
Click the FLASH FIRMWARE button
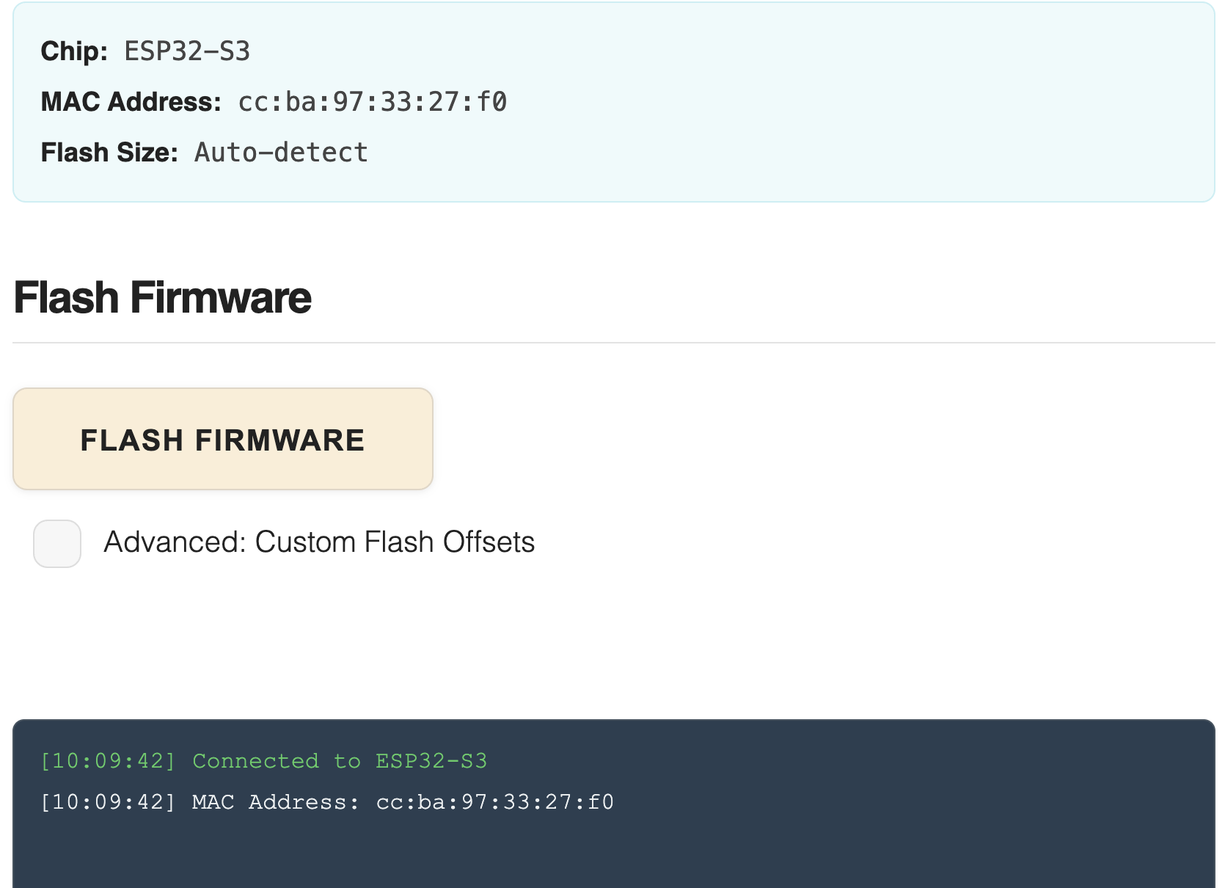223,440
